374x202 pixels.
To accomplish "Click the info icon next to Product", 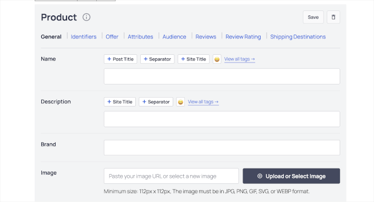I will [86, 17].
